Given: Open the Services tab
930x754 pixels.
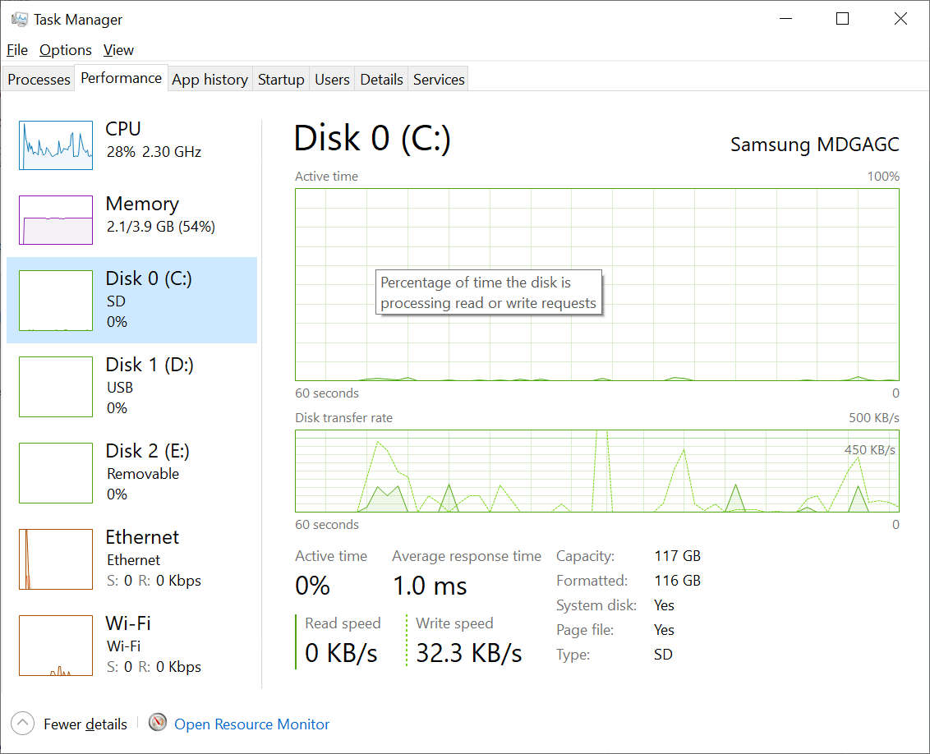Looking at the screenshot, I should click(x=439, y=80).
